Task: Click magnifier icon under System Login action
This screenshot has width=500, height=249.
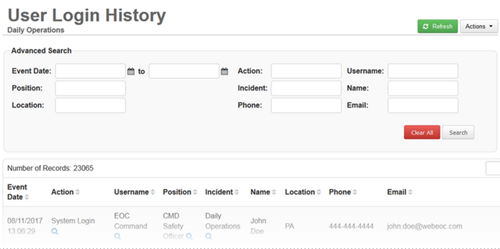Action: point(55,231)
